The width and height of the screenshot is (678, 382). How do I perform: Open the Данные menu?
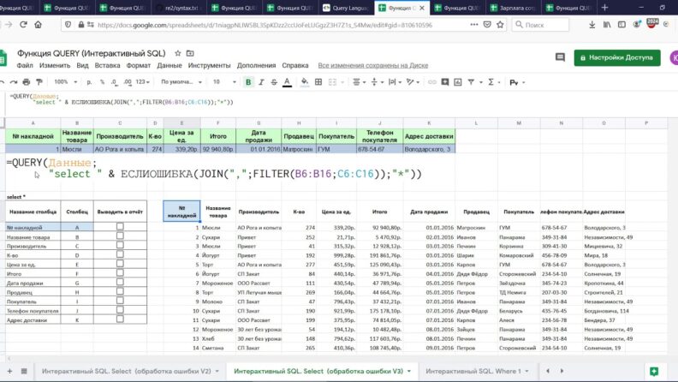click(x=169, y=65)
